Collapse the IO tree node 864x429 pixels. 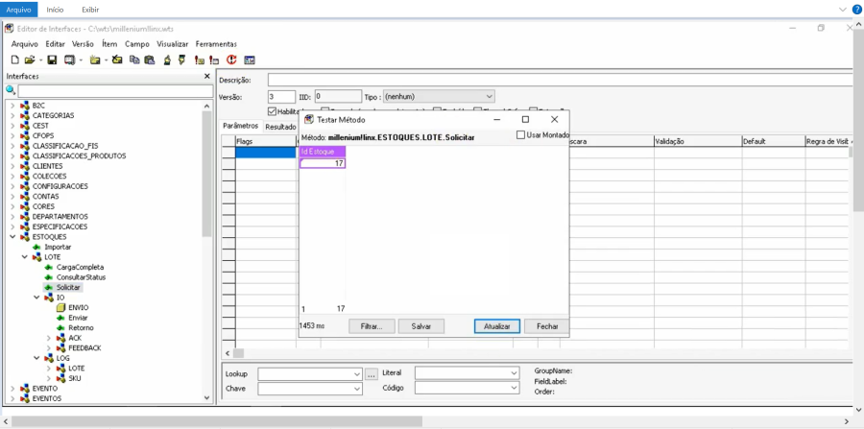click(36, 298)
